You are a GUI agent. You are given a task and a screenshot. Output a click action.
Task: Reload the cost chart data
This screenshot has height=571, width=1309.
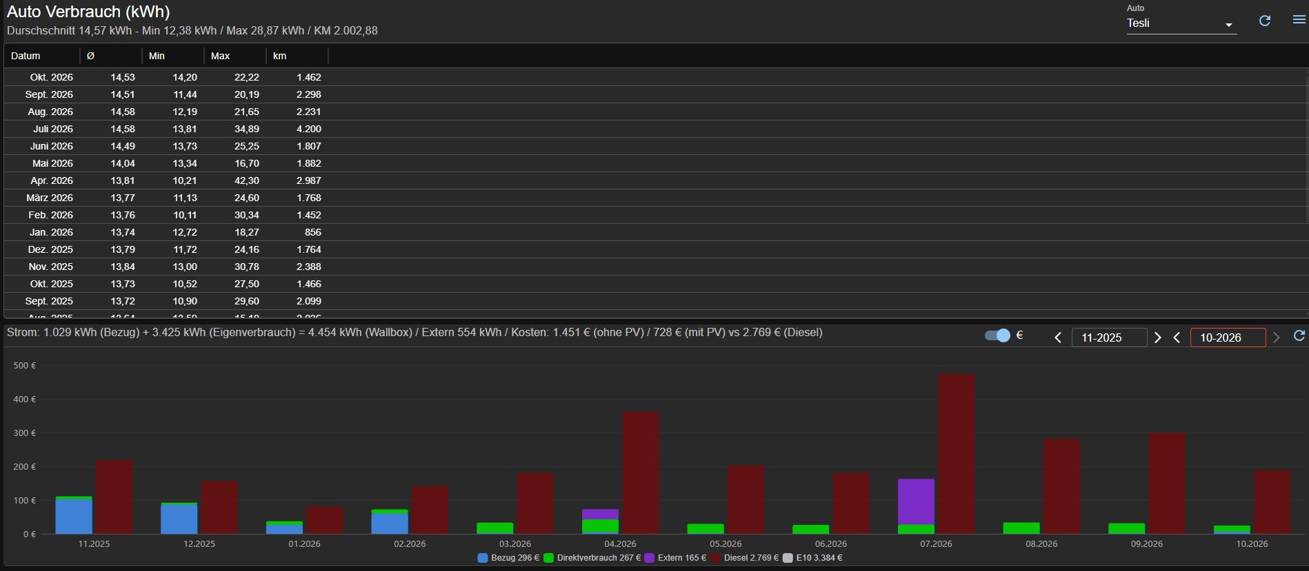[1299, 335]
